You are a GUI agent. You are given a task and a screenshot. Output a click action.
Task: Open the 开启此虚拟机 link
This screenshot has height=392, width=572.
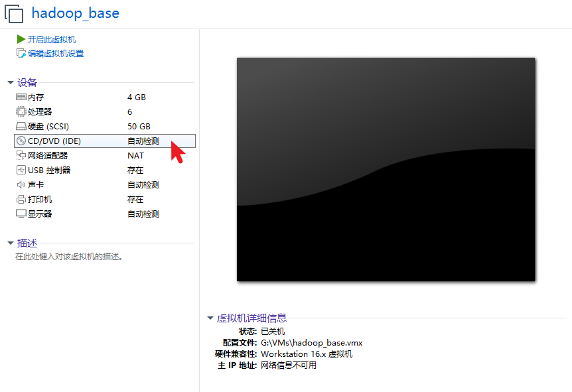click(x=52, y=39)
